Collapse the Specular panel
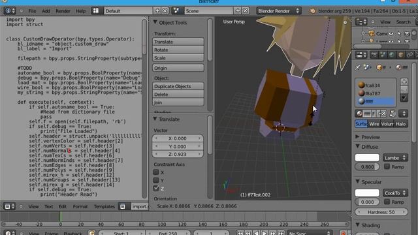 point(358,181)
